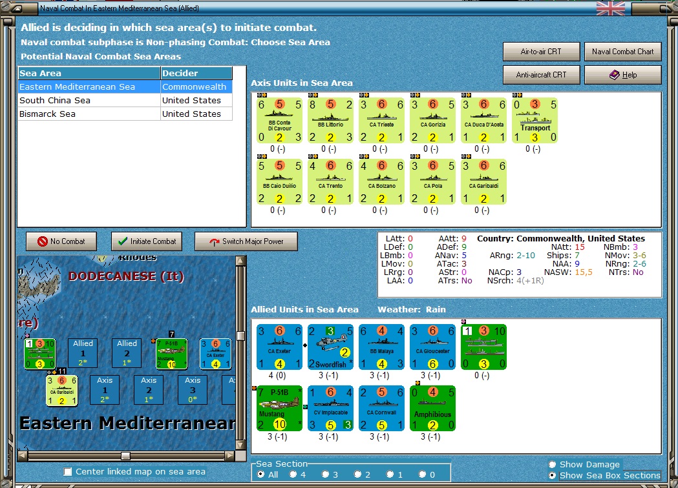This screenshot has width=678, height=488.
Task: Select the BB Littorio battleship counter
Action: click(330, 121)
